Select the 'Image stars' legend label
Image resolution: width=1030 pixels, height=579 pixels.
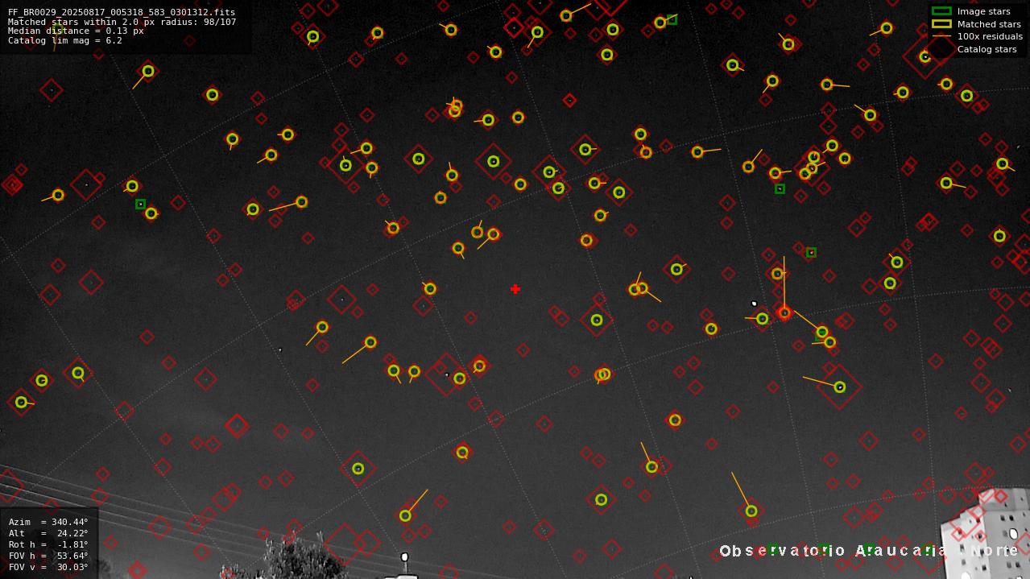coord(983,11)
